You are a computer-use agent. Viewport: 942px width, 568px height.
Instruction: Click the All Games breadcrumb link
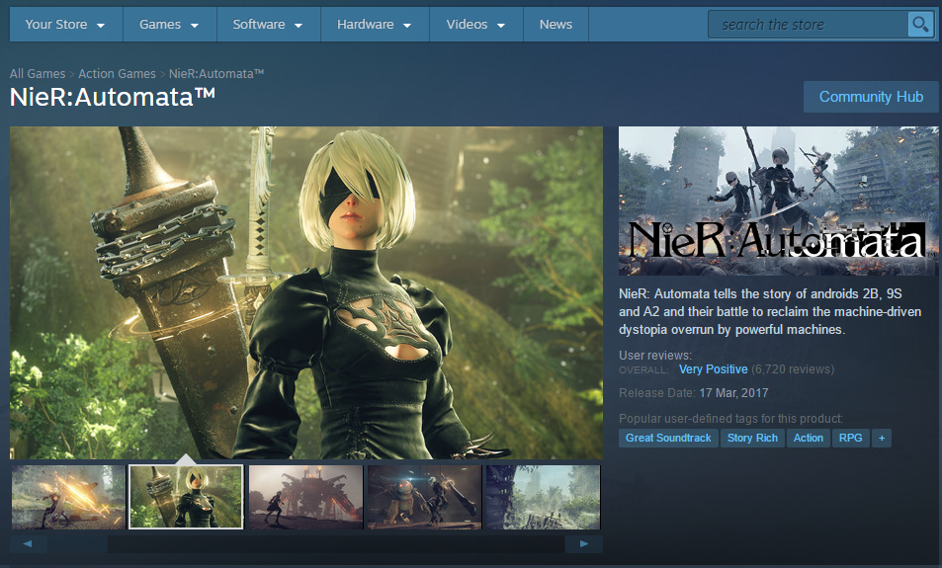[x=38, y=74]
